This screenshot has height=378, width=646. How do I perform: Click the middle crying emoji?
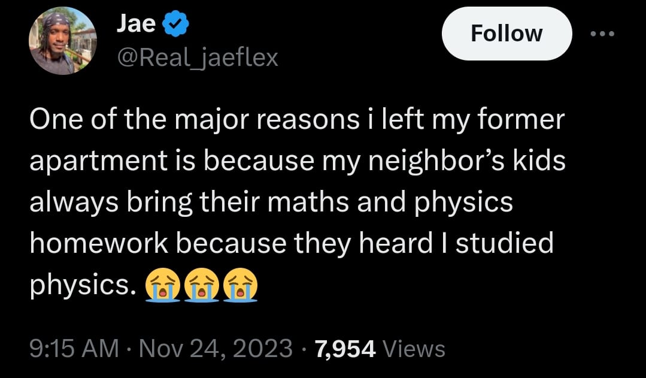coord(202,284)
